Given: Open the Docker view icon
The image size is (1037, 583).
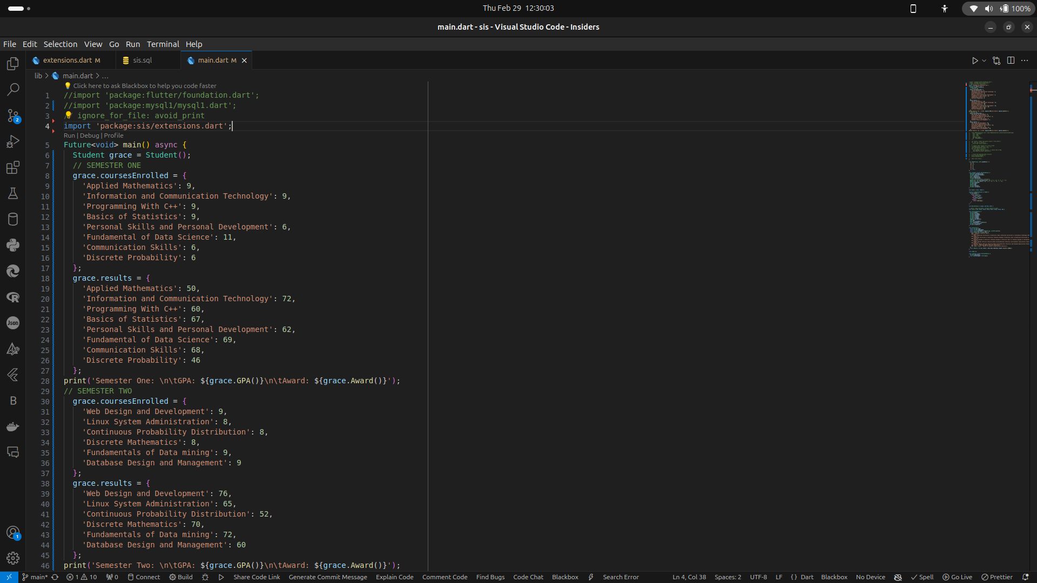Looking at the screenshot, I should (13, 426).
